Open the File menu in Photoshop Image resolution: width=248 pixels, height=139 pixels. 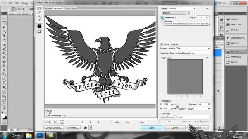tap(11, 3)
